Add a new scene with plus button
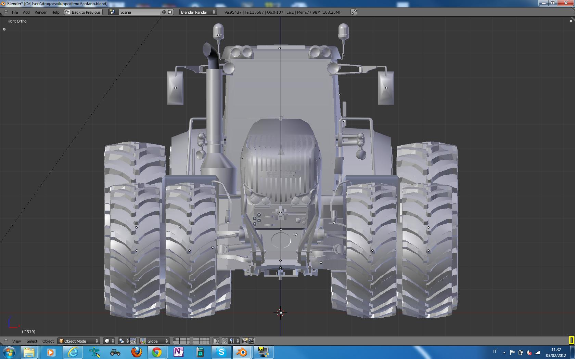Screen dimensions: 575x359 click(x=164, y=12)
